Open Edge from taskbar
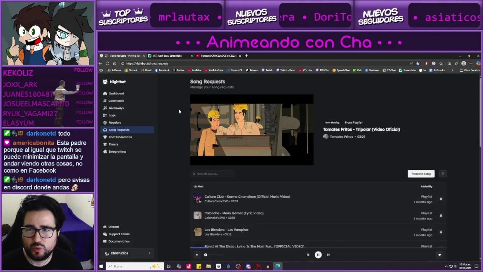 (x=278, y=266)
